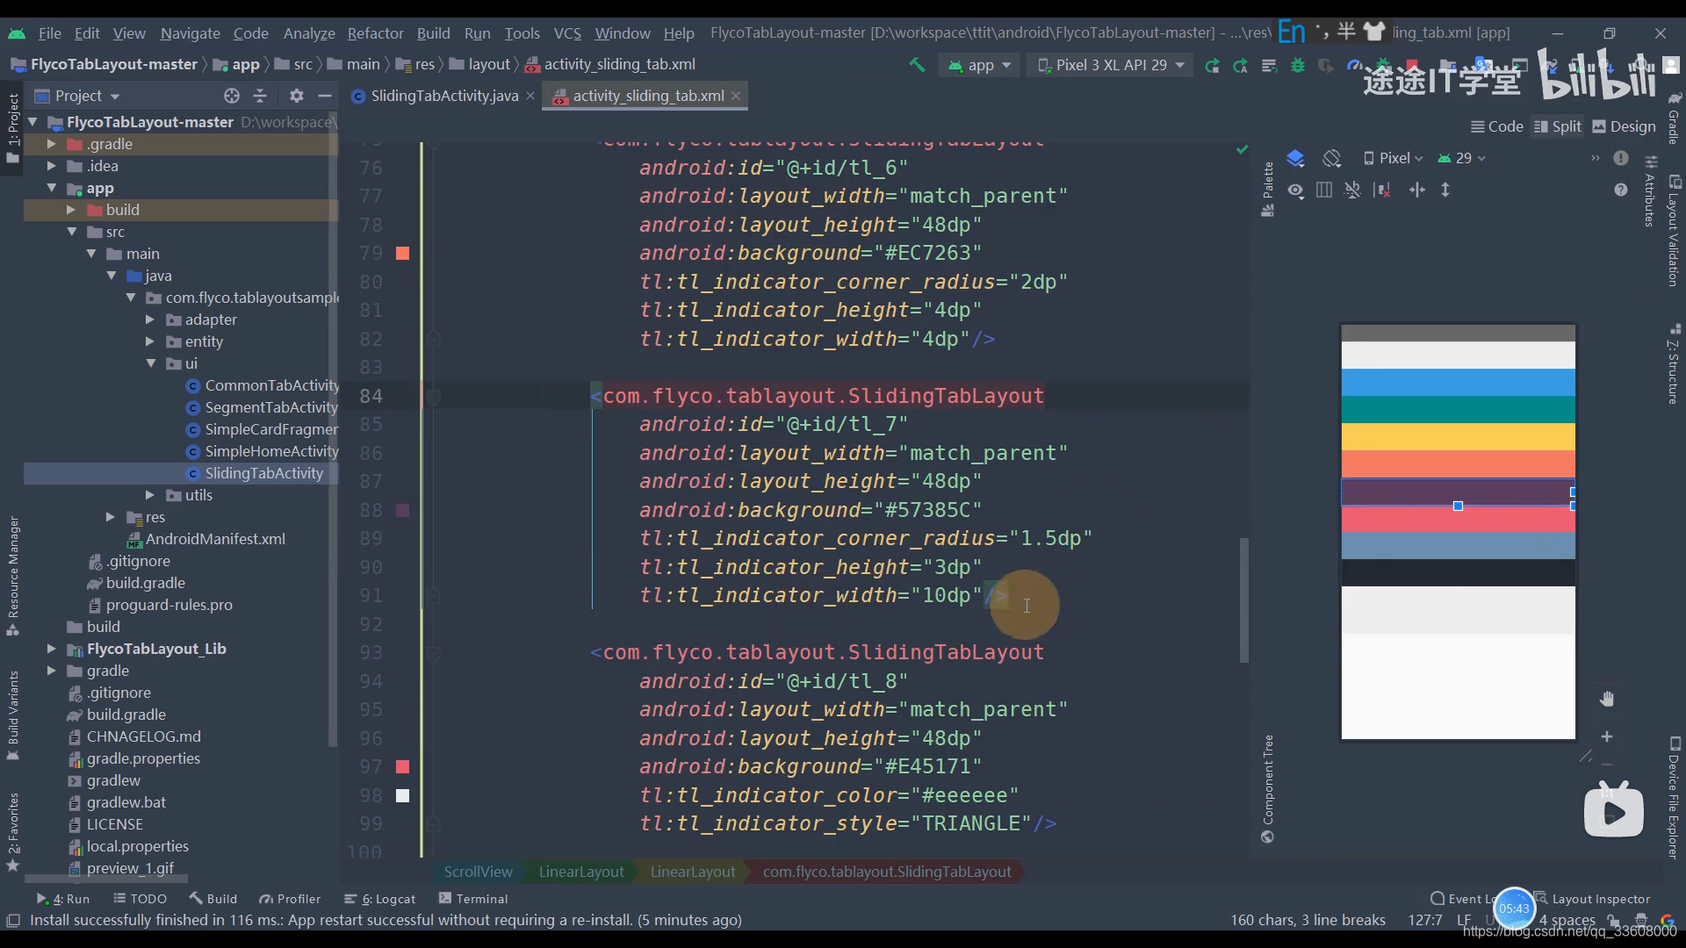
Task: Open the Profiler tool window
Action: click(290, 899)
